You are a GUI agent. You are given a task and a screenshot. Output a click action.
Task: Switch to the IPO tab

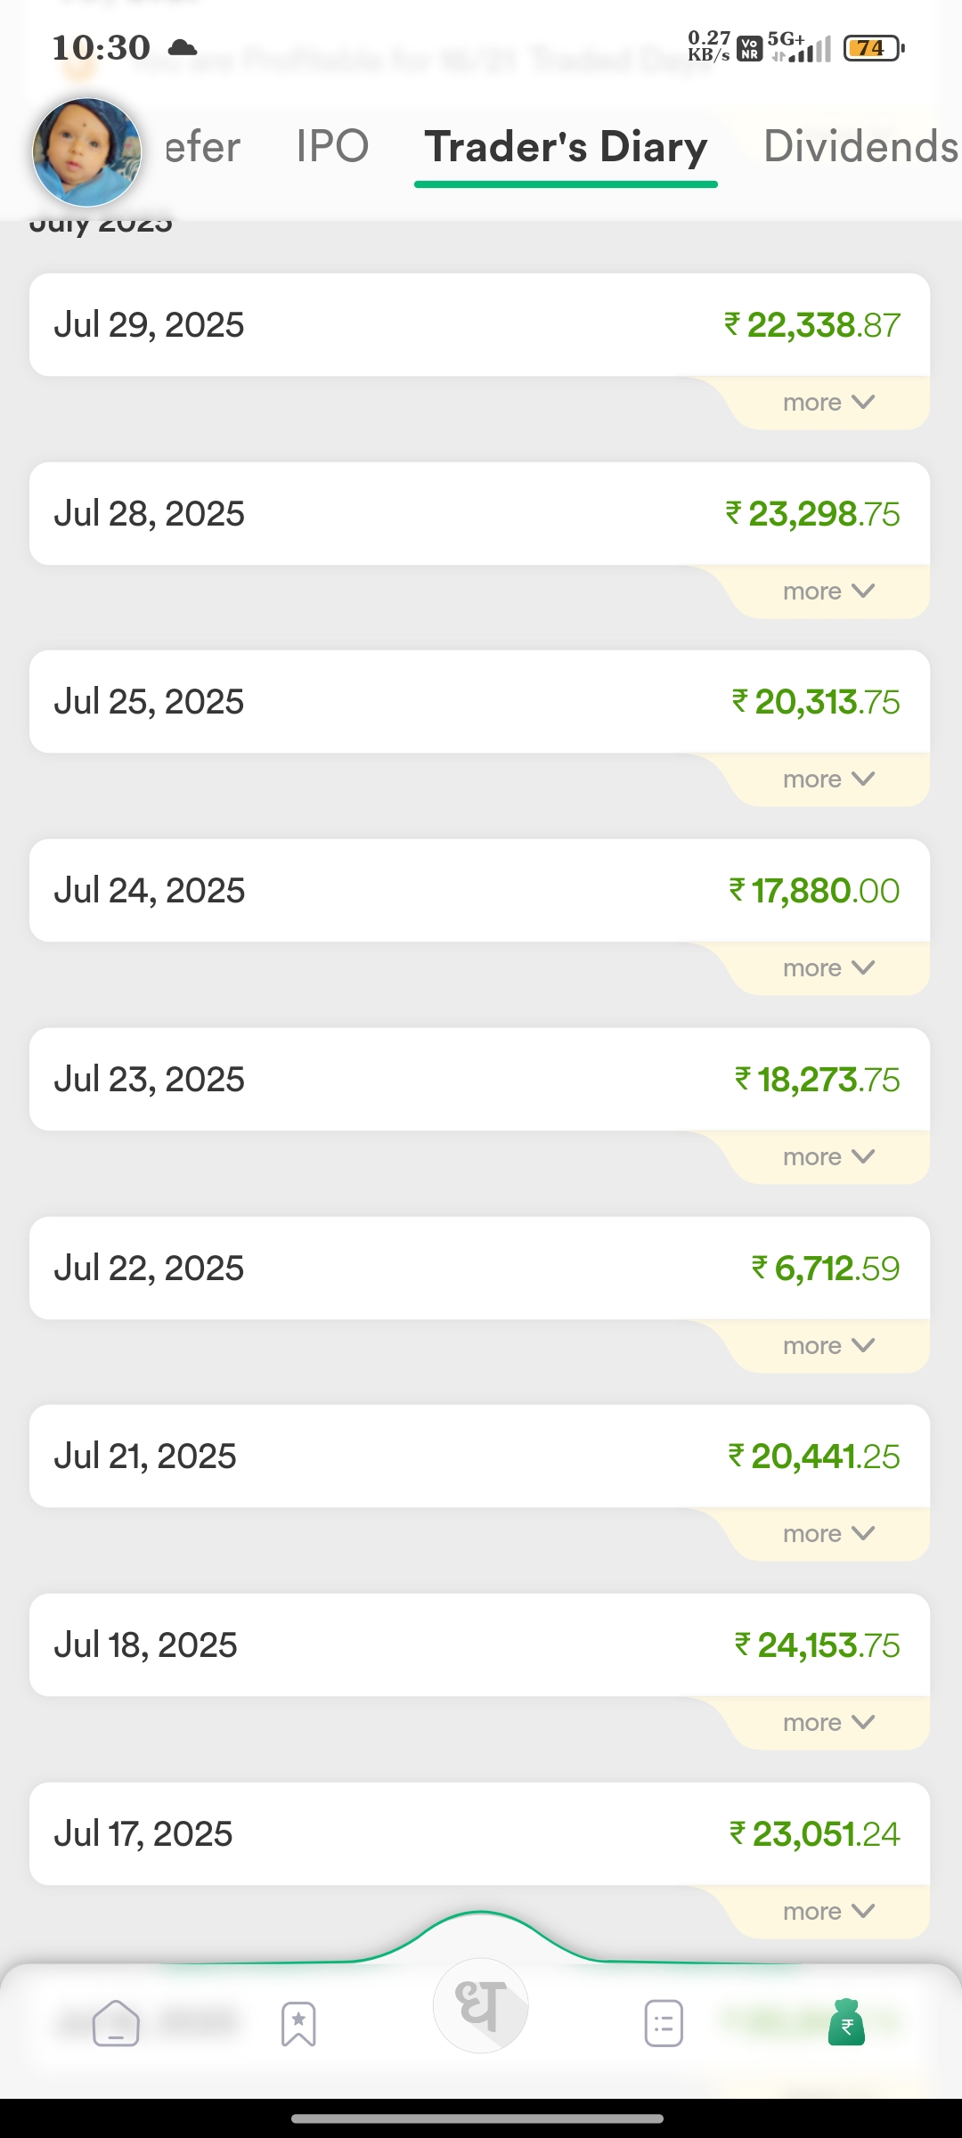pyautogui.click(x=332, y=147)
